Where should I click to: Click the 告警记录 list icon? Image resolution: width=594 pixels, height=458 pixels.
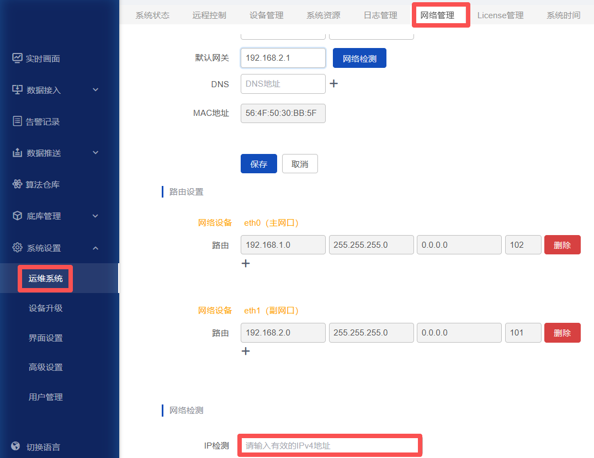tap(18, 121)
